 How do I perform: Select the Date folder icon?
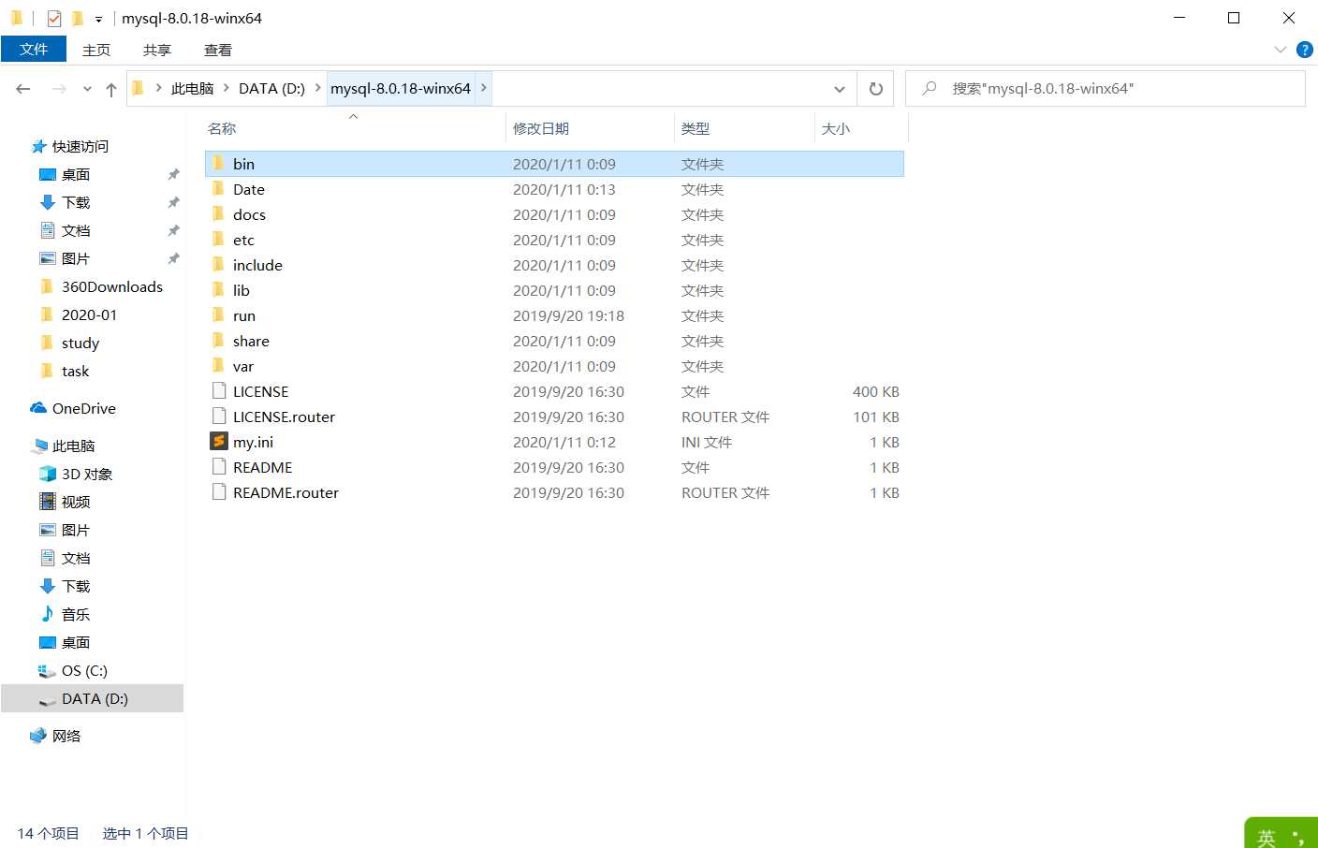(x=218, y=188)
